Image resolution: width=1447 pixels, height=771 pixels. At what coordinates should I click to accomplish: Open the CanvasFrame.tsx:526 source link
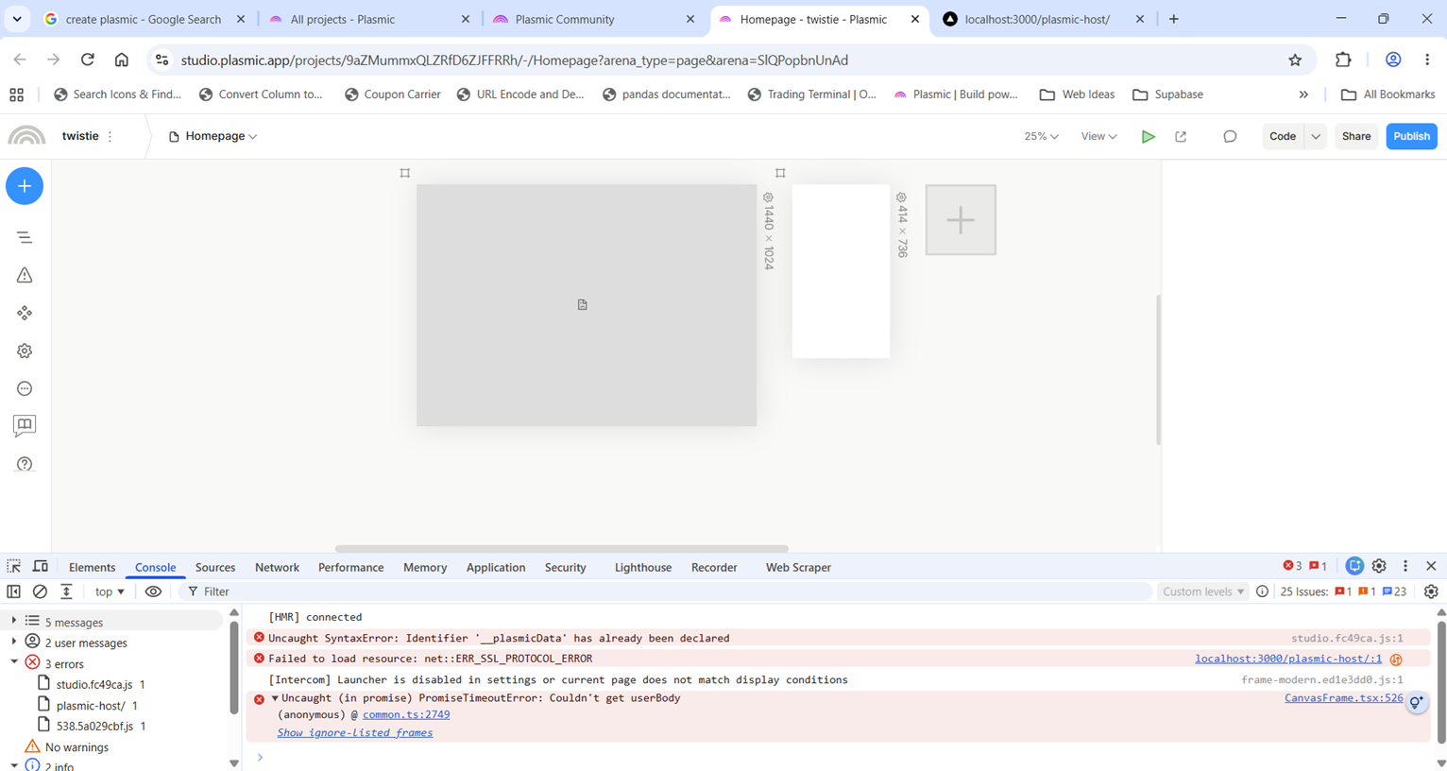[x=1343, y=698]
